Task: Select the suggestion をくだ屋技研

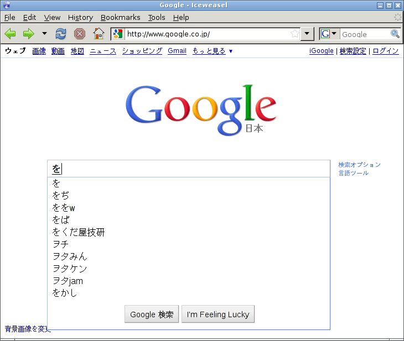Action: point(189,232)
